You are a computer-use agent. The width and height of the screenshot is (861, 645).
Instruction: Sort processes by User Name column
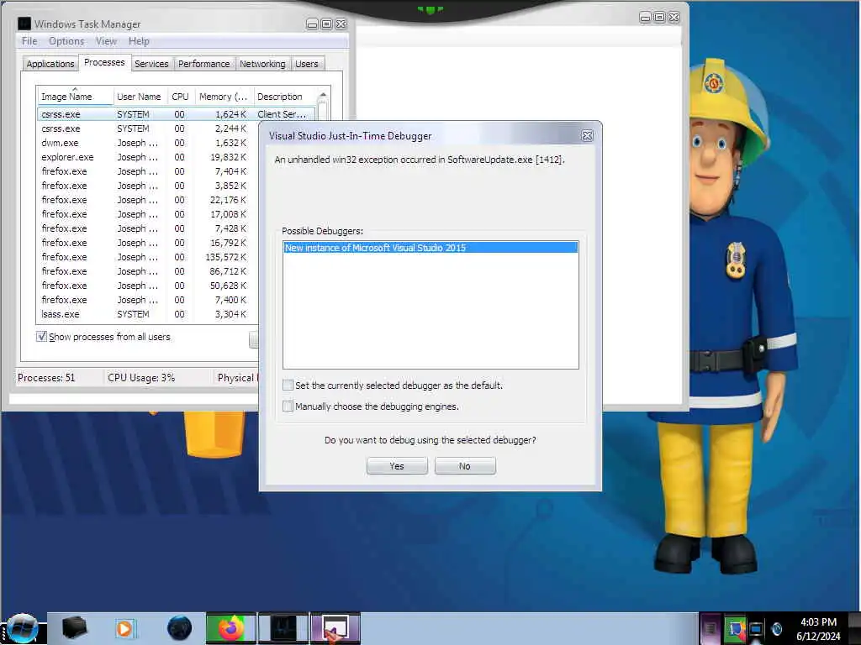(140, 97)
